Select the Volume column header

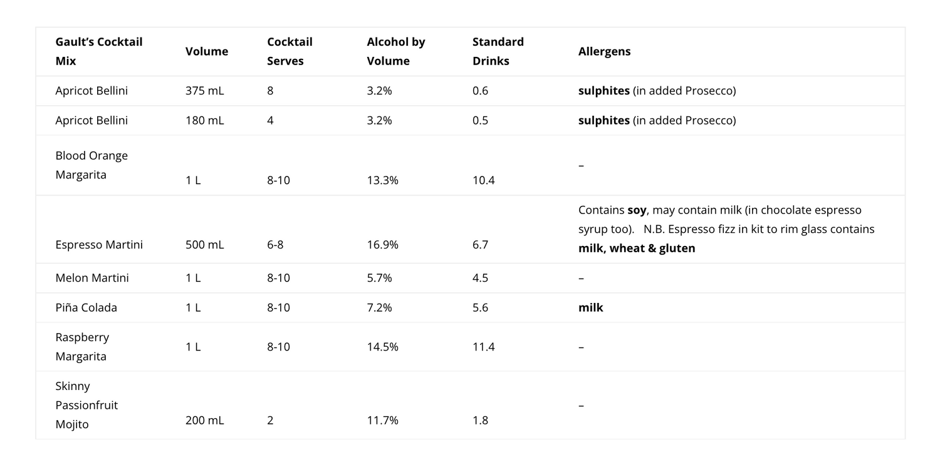(207, 51)
